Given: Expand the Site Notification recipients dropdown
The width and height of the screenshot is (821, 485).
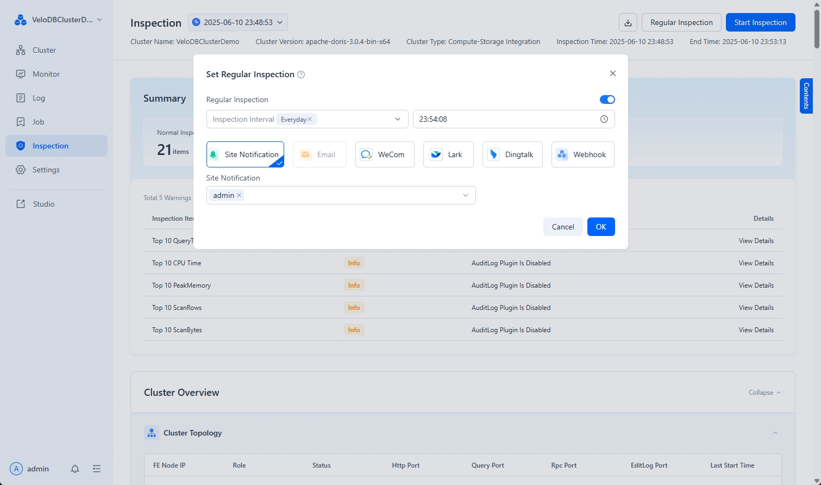Looking at the screenshot, I should click(465, 195).
